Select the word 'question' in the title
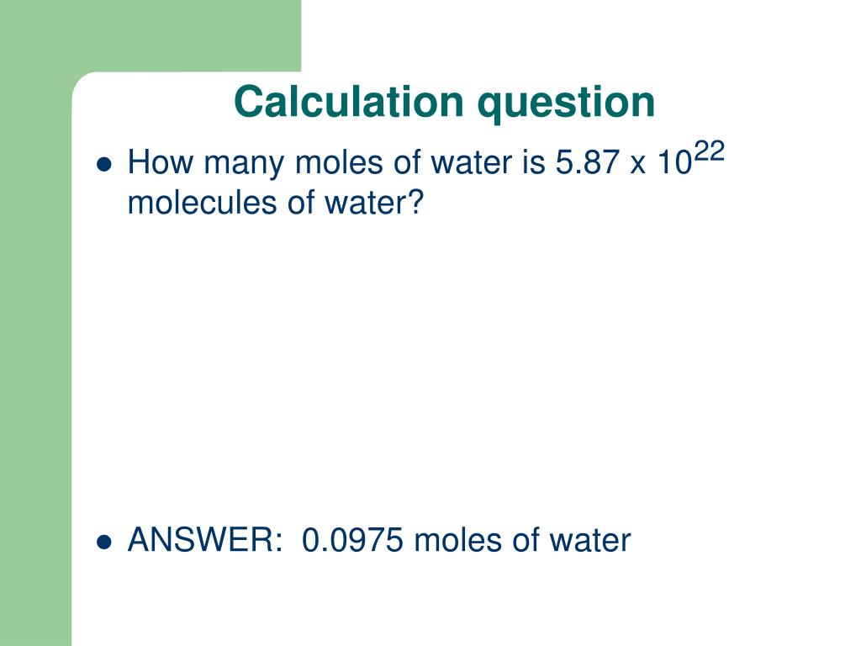 click(566, 105)
